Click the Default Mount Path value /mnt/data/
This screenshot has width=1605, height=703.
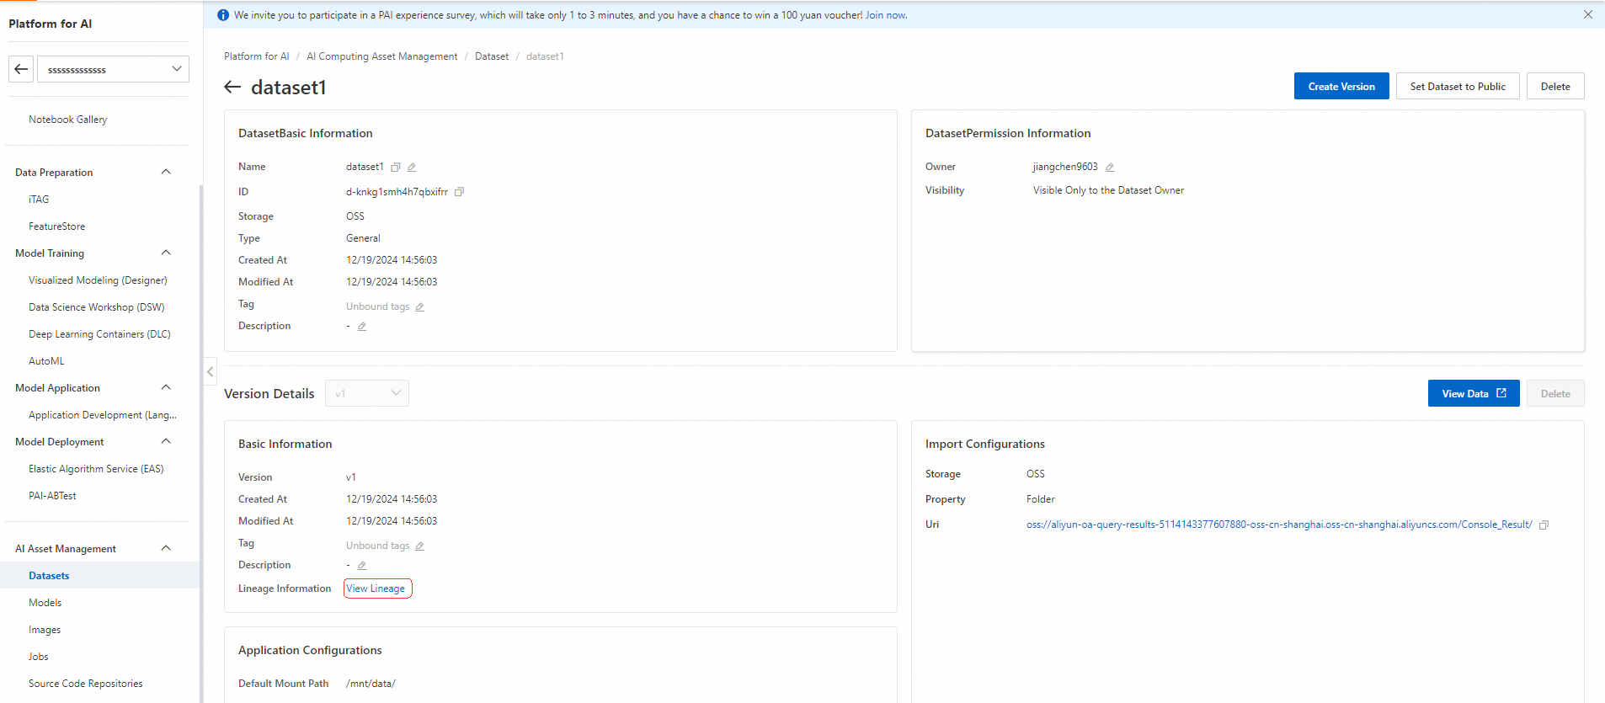pyautogui.click(x=371, y=684)
